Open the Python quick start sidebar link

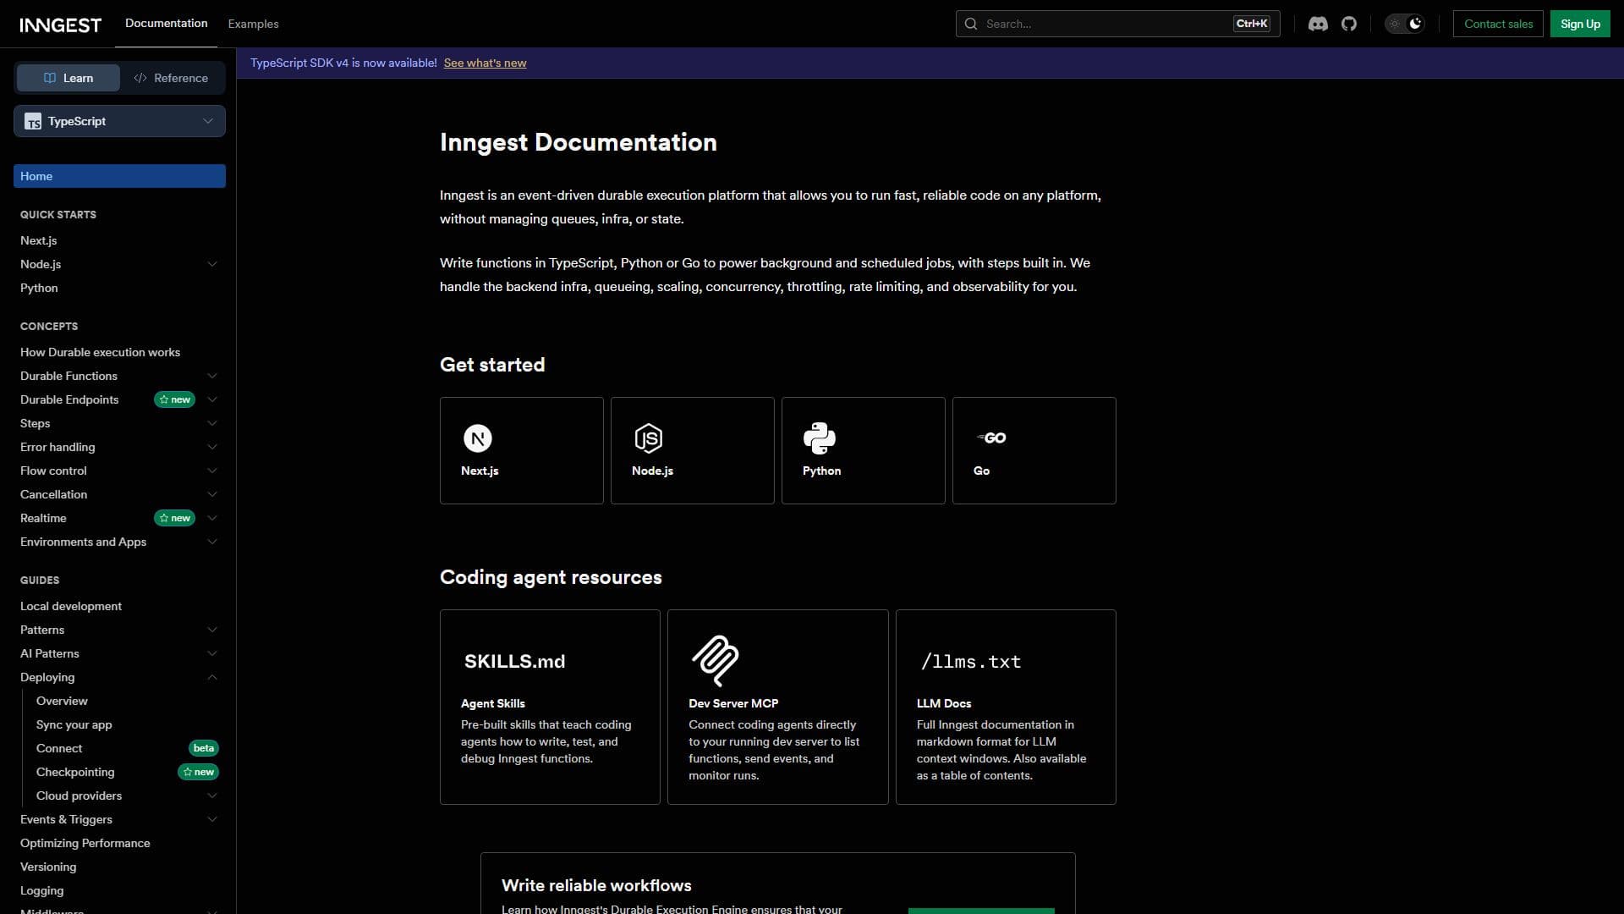[39, 288]
